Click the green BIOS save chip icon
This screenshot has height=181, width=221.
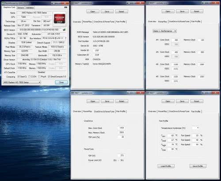(x=64, y=30)
